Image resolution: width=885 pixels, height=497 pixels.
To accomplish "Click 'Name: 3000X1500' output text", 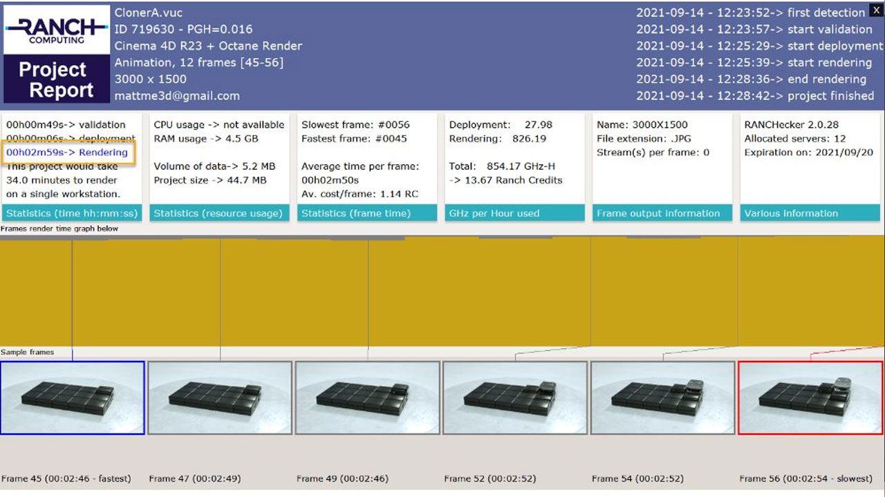I will [x=641, y=124].
